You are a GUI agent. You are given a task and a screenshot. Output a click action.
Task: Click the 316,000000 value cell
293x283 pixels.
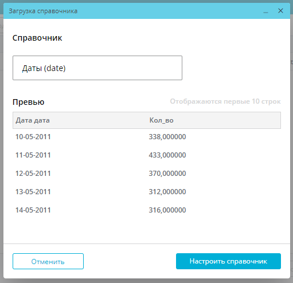[167, 210]
